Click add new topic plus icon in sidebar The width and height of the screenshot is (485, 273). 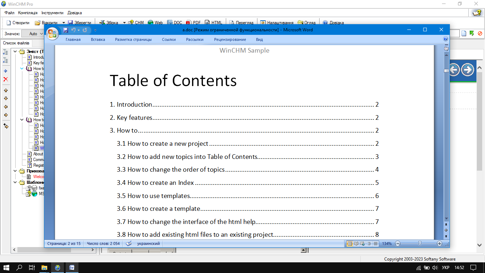click(6, 71)
